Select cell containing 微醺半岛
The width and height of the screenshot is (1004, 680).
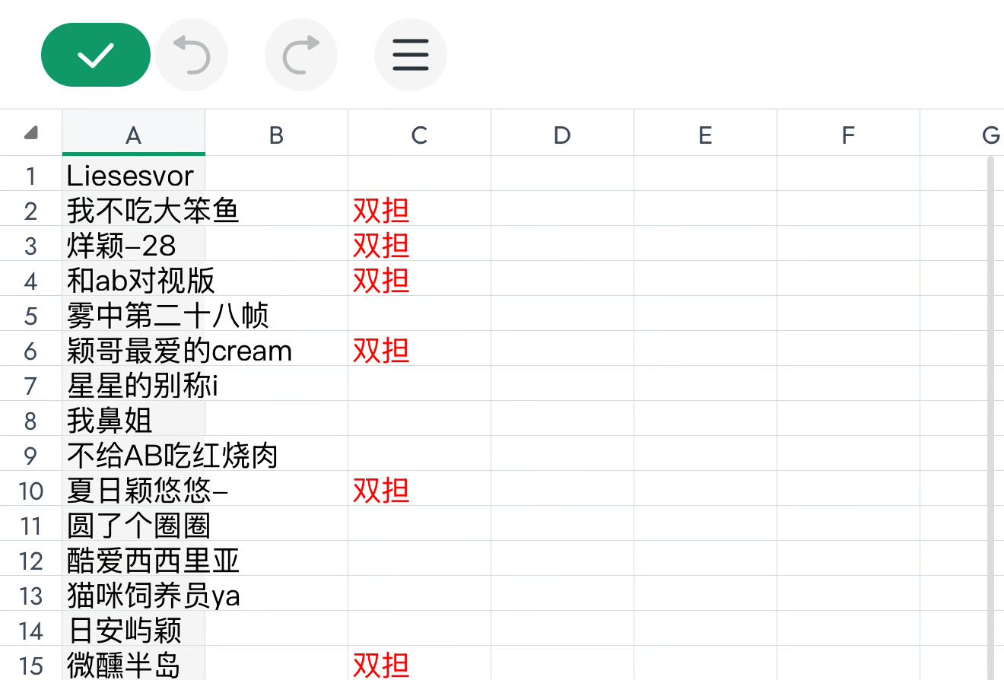[133, 664]
